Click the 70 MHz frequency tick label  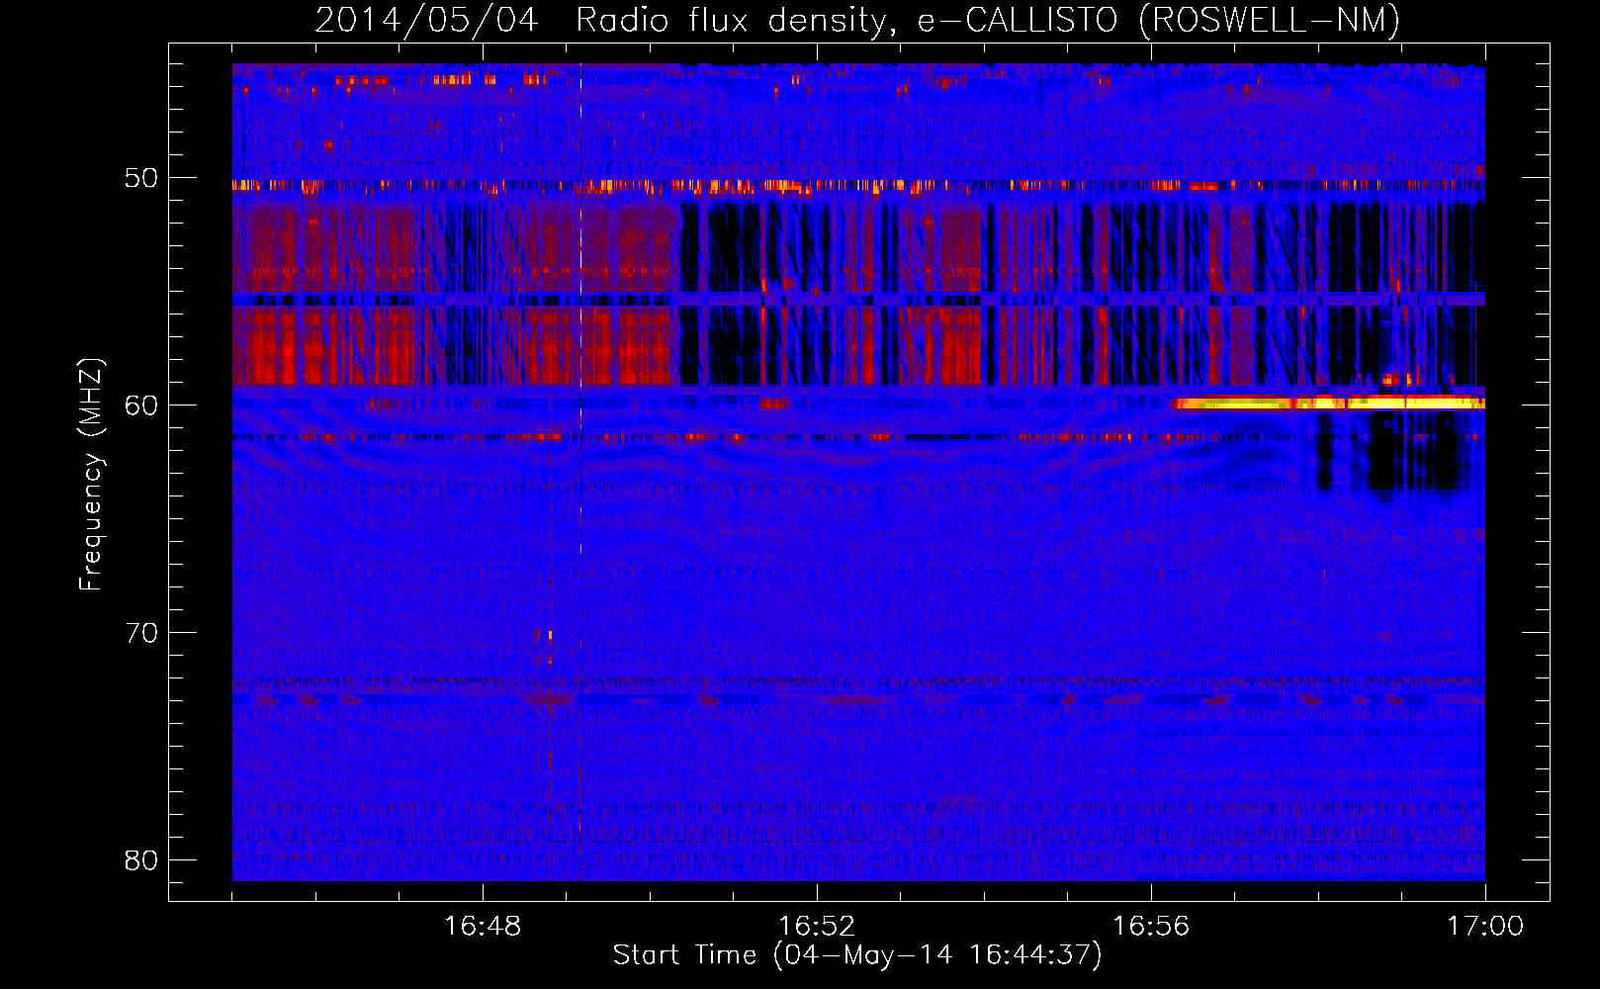pyautogui.click(x=140, y=632)
